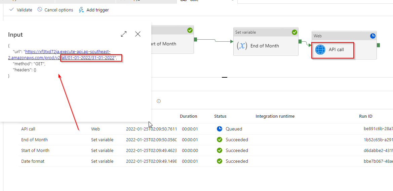Click the Validate button

21,10
